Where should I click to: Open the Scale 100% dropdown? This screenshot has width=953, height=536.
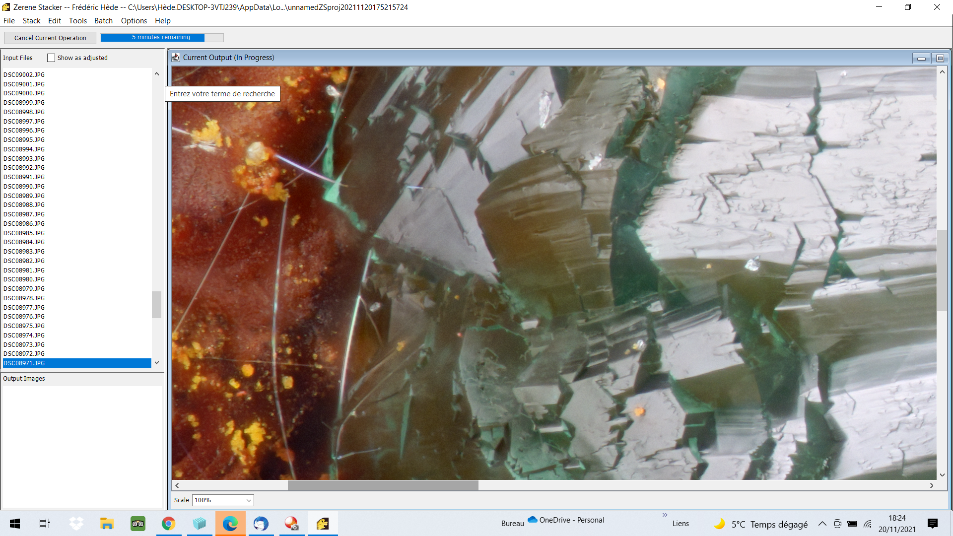(x=223, y=500)
